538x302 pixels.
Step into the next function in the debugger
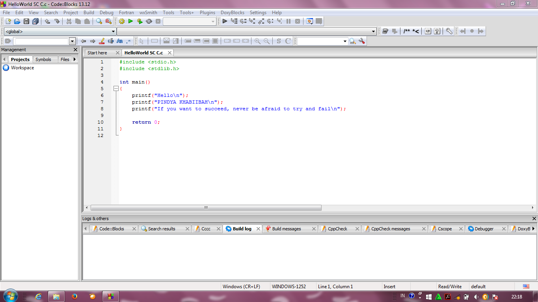click(x=252, y=21)
